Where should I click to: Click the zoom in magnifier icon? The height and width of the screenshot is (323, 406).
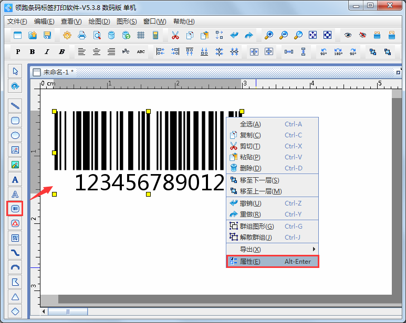click(268, 35)
